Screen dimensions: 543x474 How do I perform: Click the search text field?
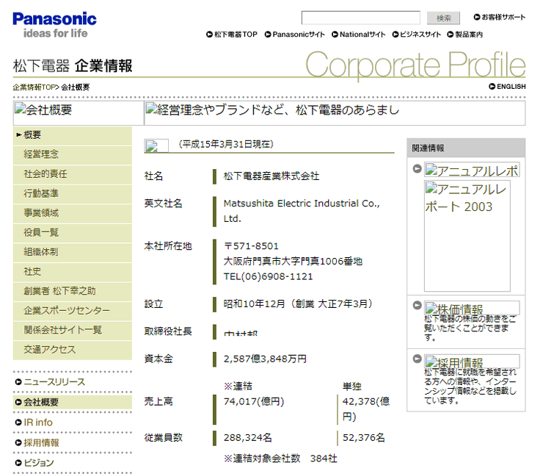click(x=361, y=18)
